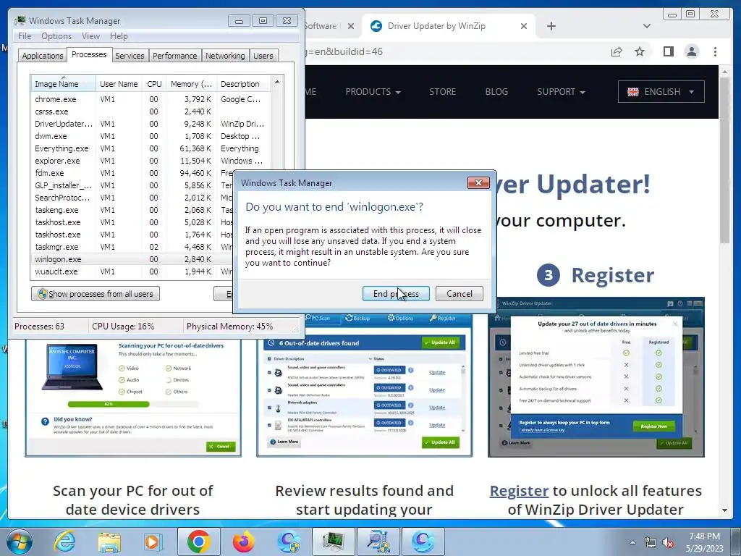Select the taskmgr.exe process row
Viewport: 741px width, 556px height.
pos(132,247)
